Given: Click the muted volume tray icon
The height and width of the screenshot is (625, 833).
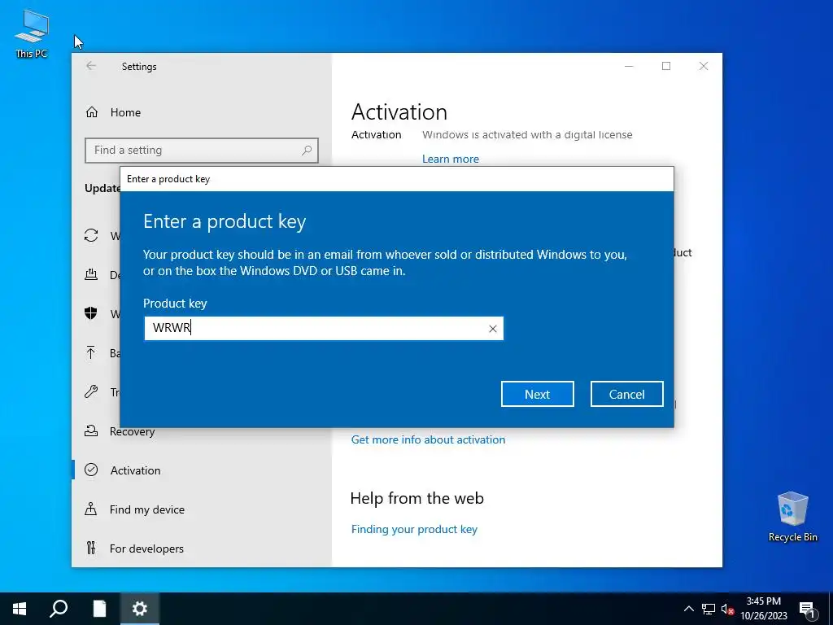Looking at the screenshot, I should pyautogui.click(x=727, y=609).
